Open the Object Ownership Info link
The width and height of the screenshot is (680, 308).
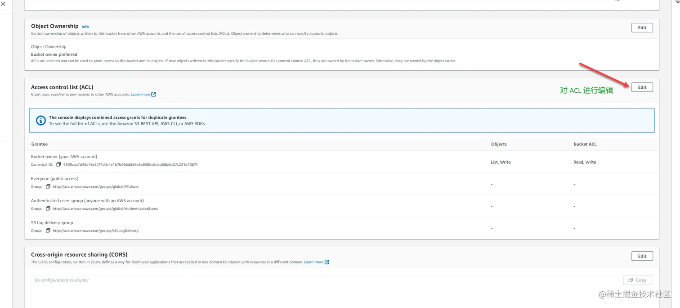pyautogui.click(x=85, y=27)
